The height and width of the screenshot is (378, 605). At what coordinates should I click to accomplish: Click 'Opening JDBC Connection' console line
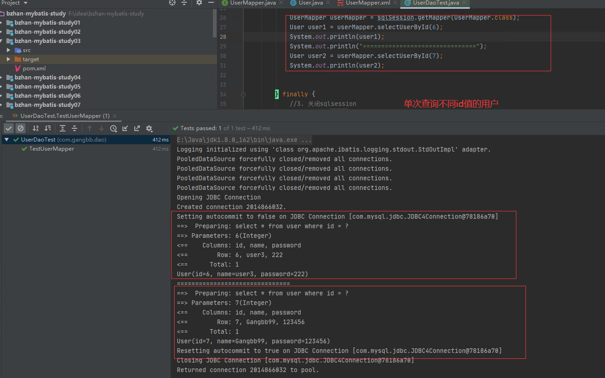[x=219, y=198]
